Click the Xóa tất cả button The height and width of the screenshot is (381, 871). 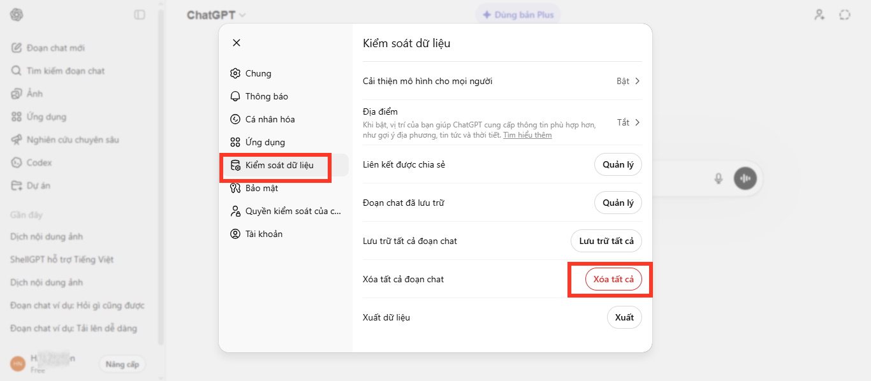[x=613, y=279]
